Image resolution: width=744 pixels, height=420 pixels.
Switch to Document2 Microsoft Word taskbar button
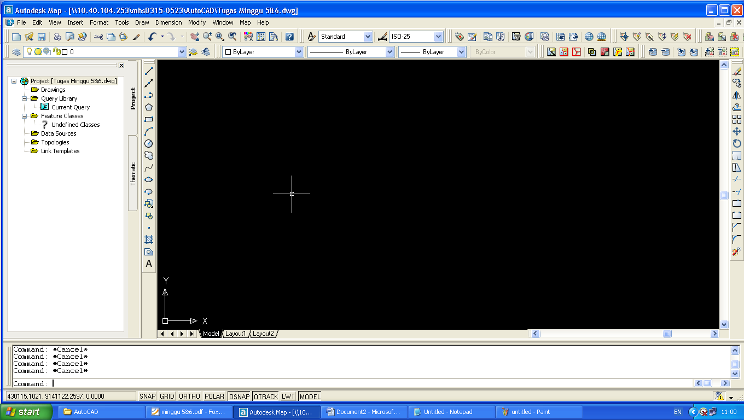(x=364, y=412)
